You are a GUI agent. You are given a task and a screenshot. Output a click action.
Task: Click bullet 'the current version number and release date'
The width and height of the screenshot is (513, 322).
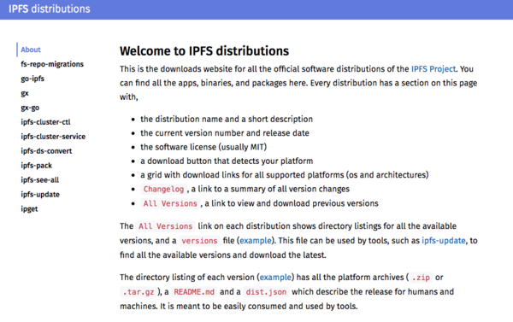225,133
